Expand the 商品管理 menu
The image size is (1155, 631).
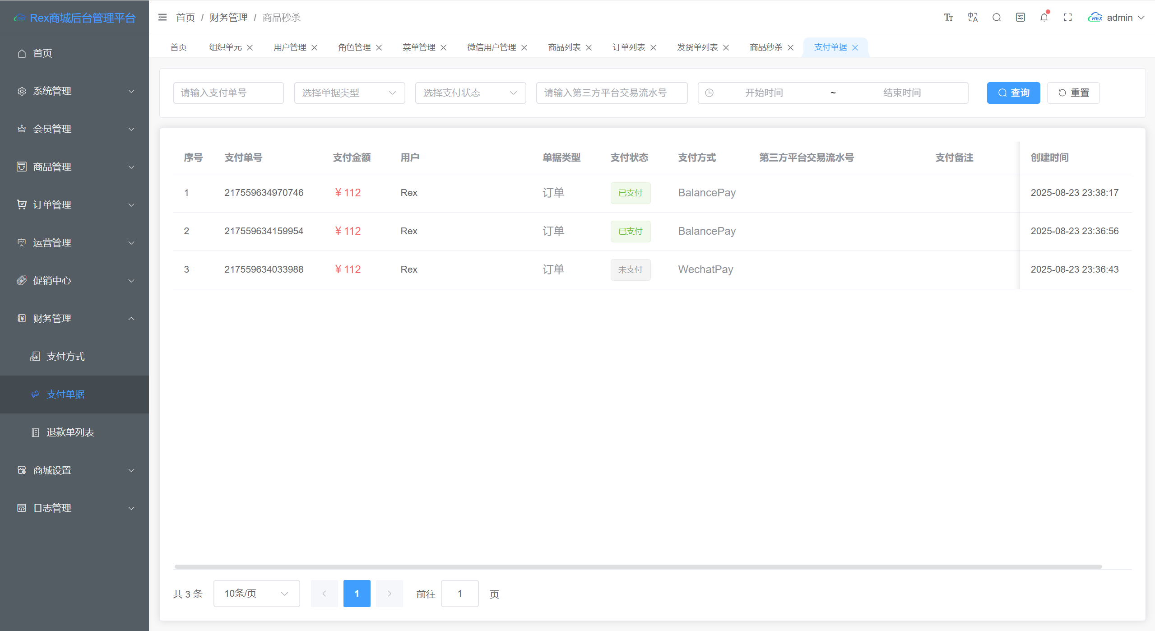click(74, 167)
